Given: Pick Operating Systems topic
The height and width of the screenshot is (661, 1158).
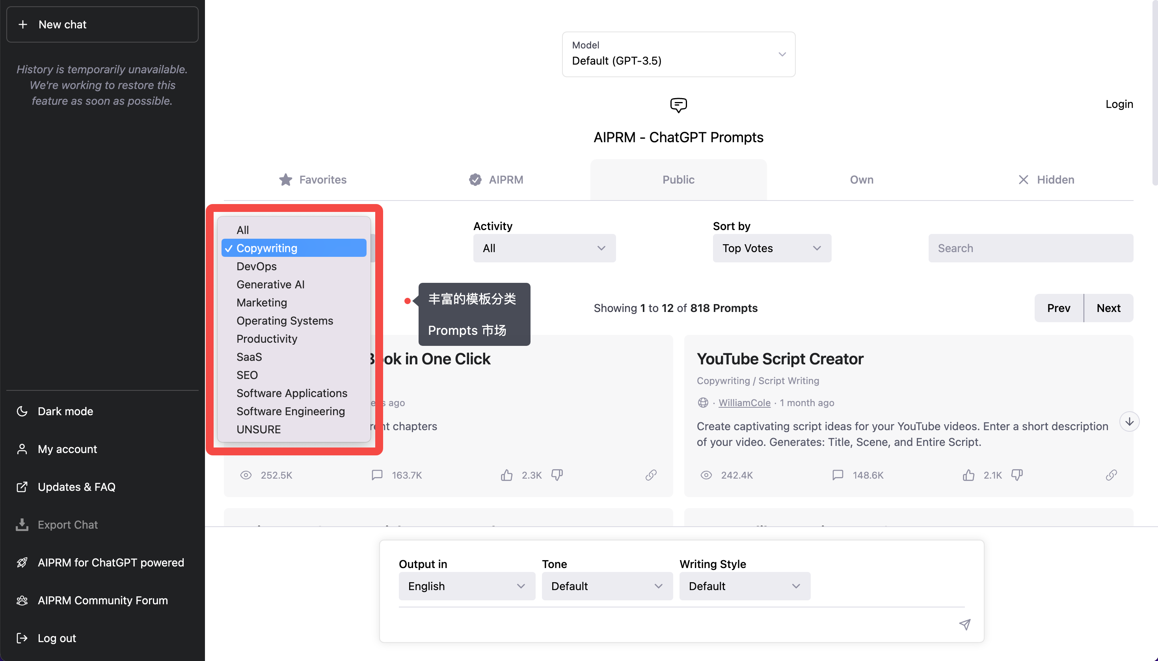Looking at the screenshot, I should tap(294, 321).
